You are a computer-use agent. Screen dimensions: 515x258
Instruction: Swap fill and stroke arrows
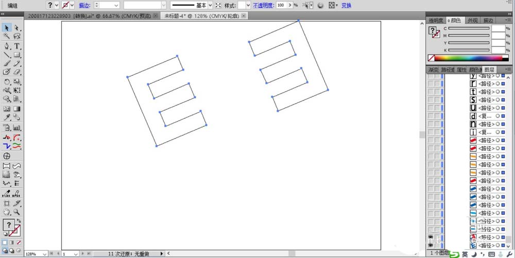[x=19, y=220]
